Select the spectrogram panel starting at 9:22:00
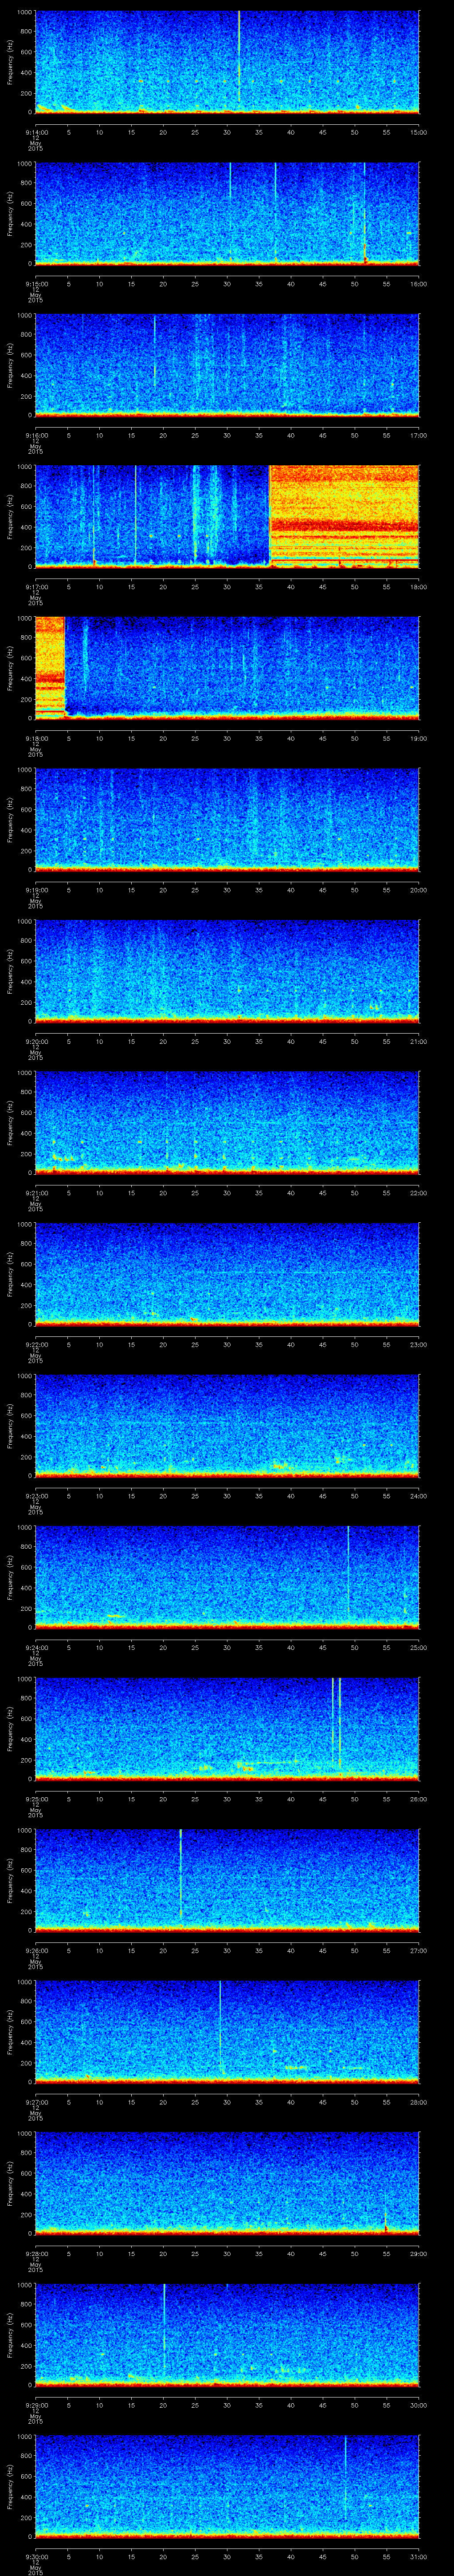Screen dimensions: 454x2576 (227, 1274)
